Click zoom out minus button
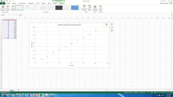This screenshot has width=173, height=97. [x=158, y=92]
